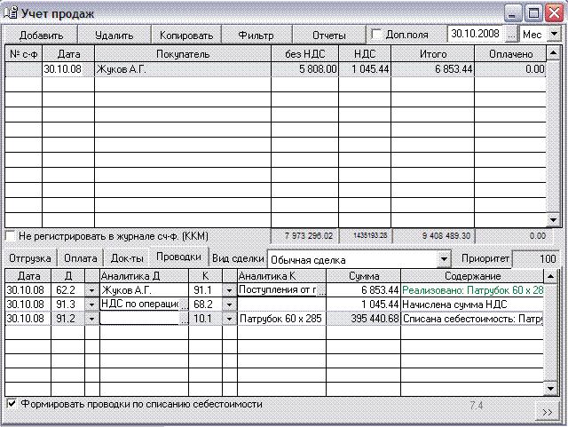This screenshot has width=568, height=427.
Task: Check 'Не регистрировать в журнале сч-ф' box
Action: pyautogui.click(x=11, y=236)
